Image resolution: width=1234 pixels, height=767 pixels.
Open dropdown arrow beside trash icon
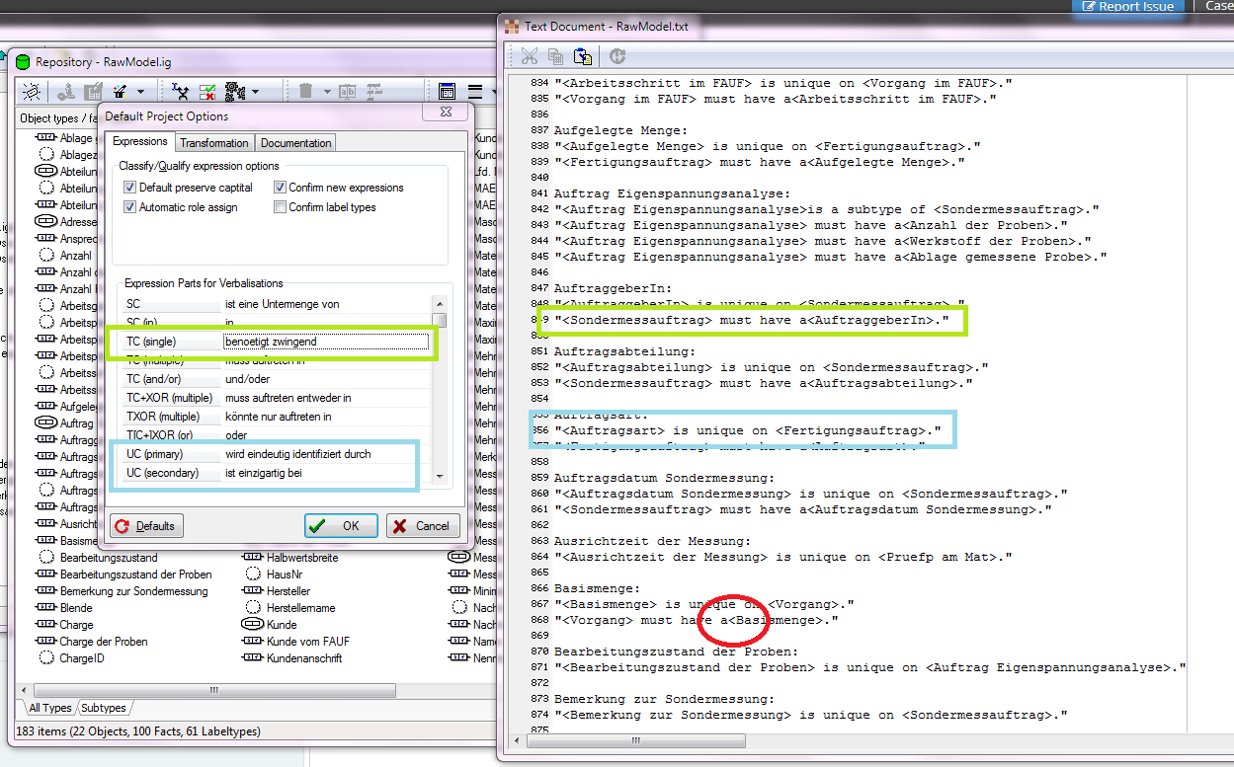[x=326, y=92]
